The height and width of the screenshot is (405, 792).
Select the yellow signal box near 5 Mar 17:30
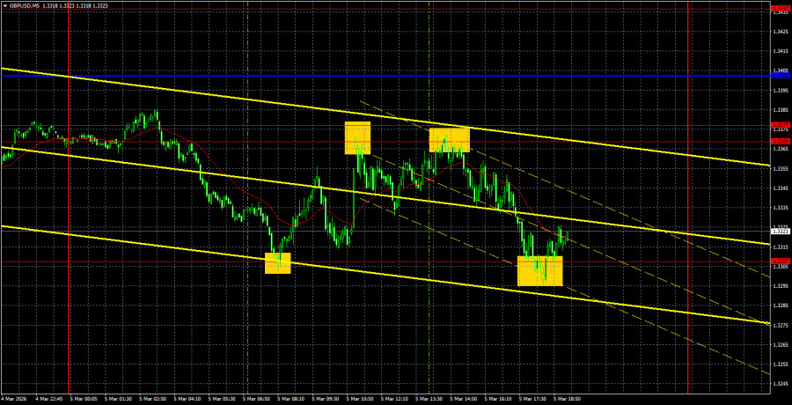tap(539, 271)
